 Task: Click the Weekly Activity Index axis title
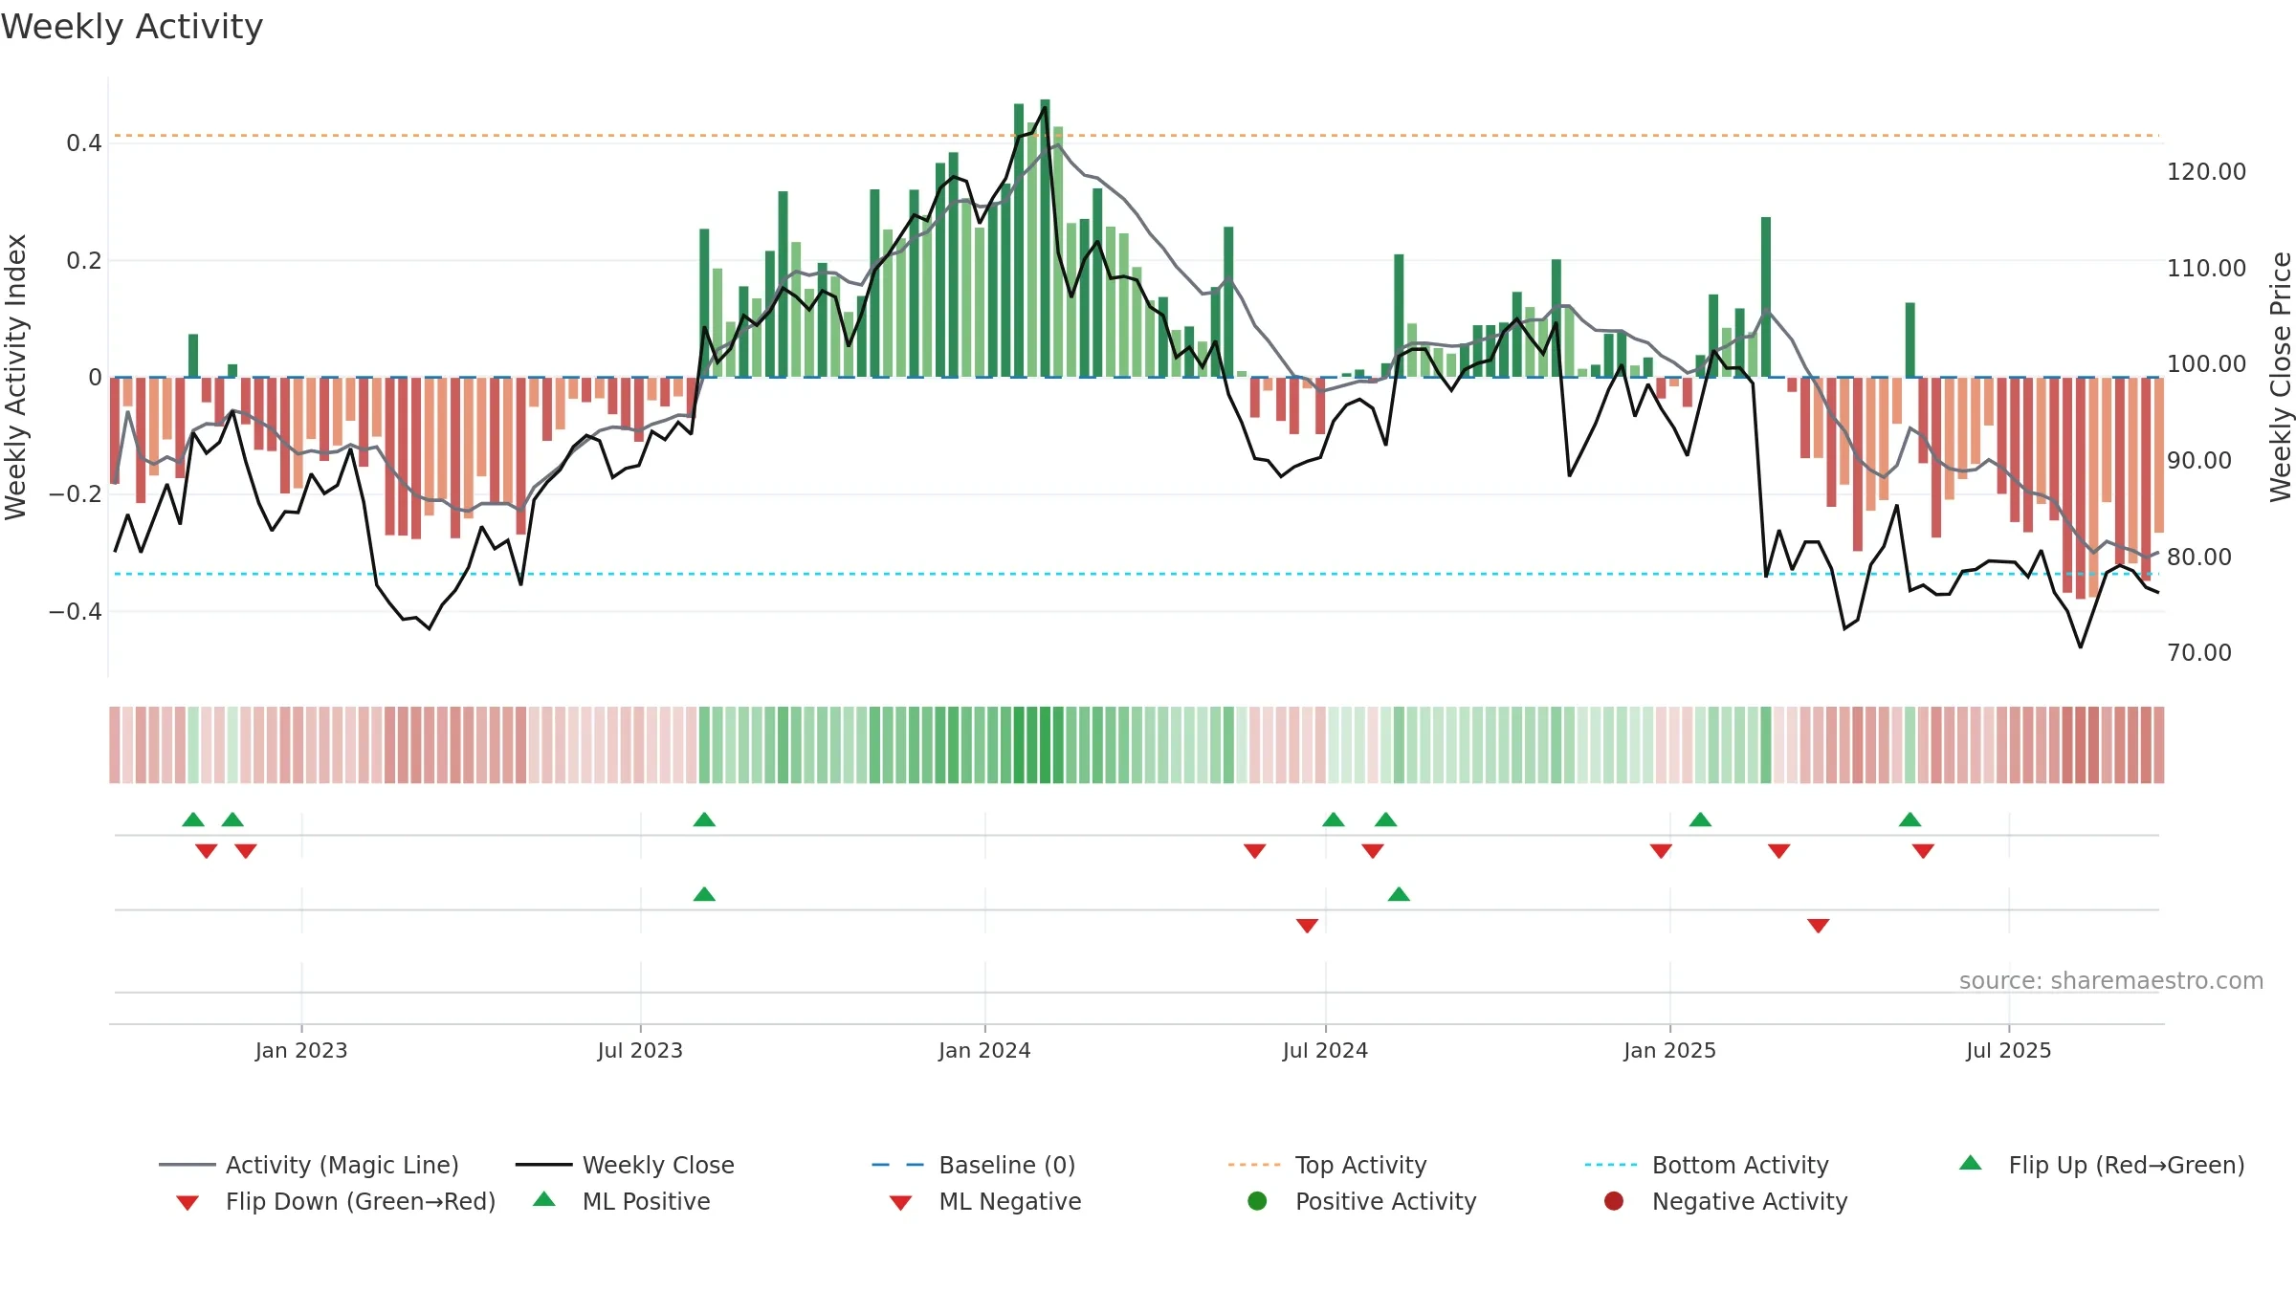(x=15, y=377)
